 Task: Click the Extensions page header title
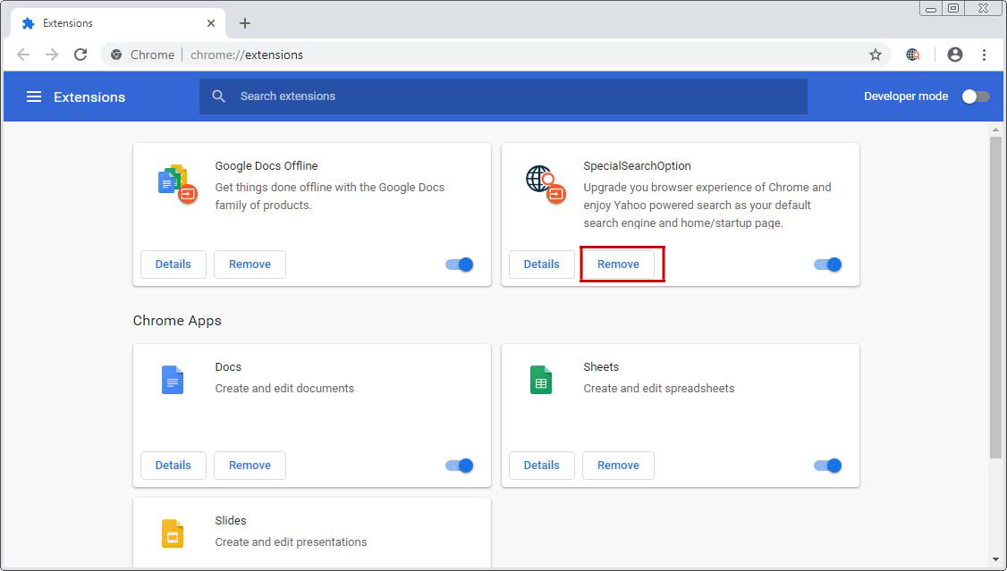(x=89, y=97)
